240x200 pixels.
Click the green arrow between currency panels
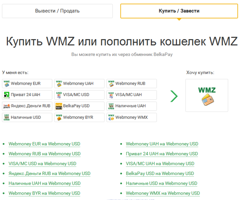[174, 96]
